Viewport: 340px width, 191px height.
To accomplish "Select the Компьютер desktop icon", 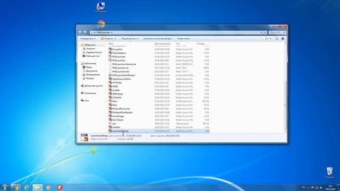I will (101, 7).
